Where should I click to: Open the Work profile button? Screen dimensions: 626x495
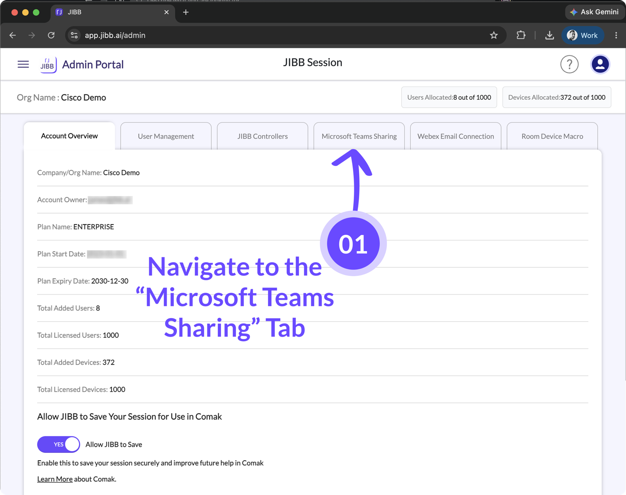[x=583, y=35]
